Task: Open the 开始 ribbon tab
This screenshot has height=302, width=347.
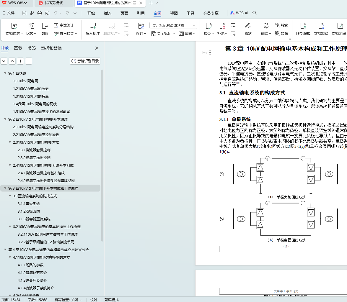Action: (91, 13)
